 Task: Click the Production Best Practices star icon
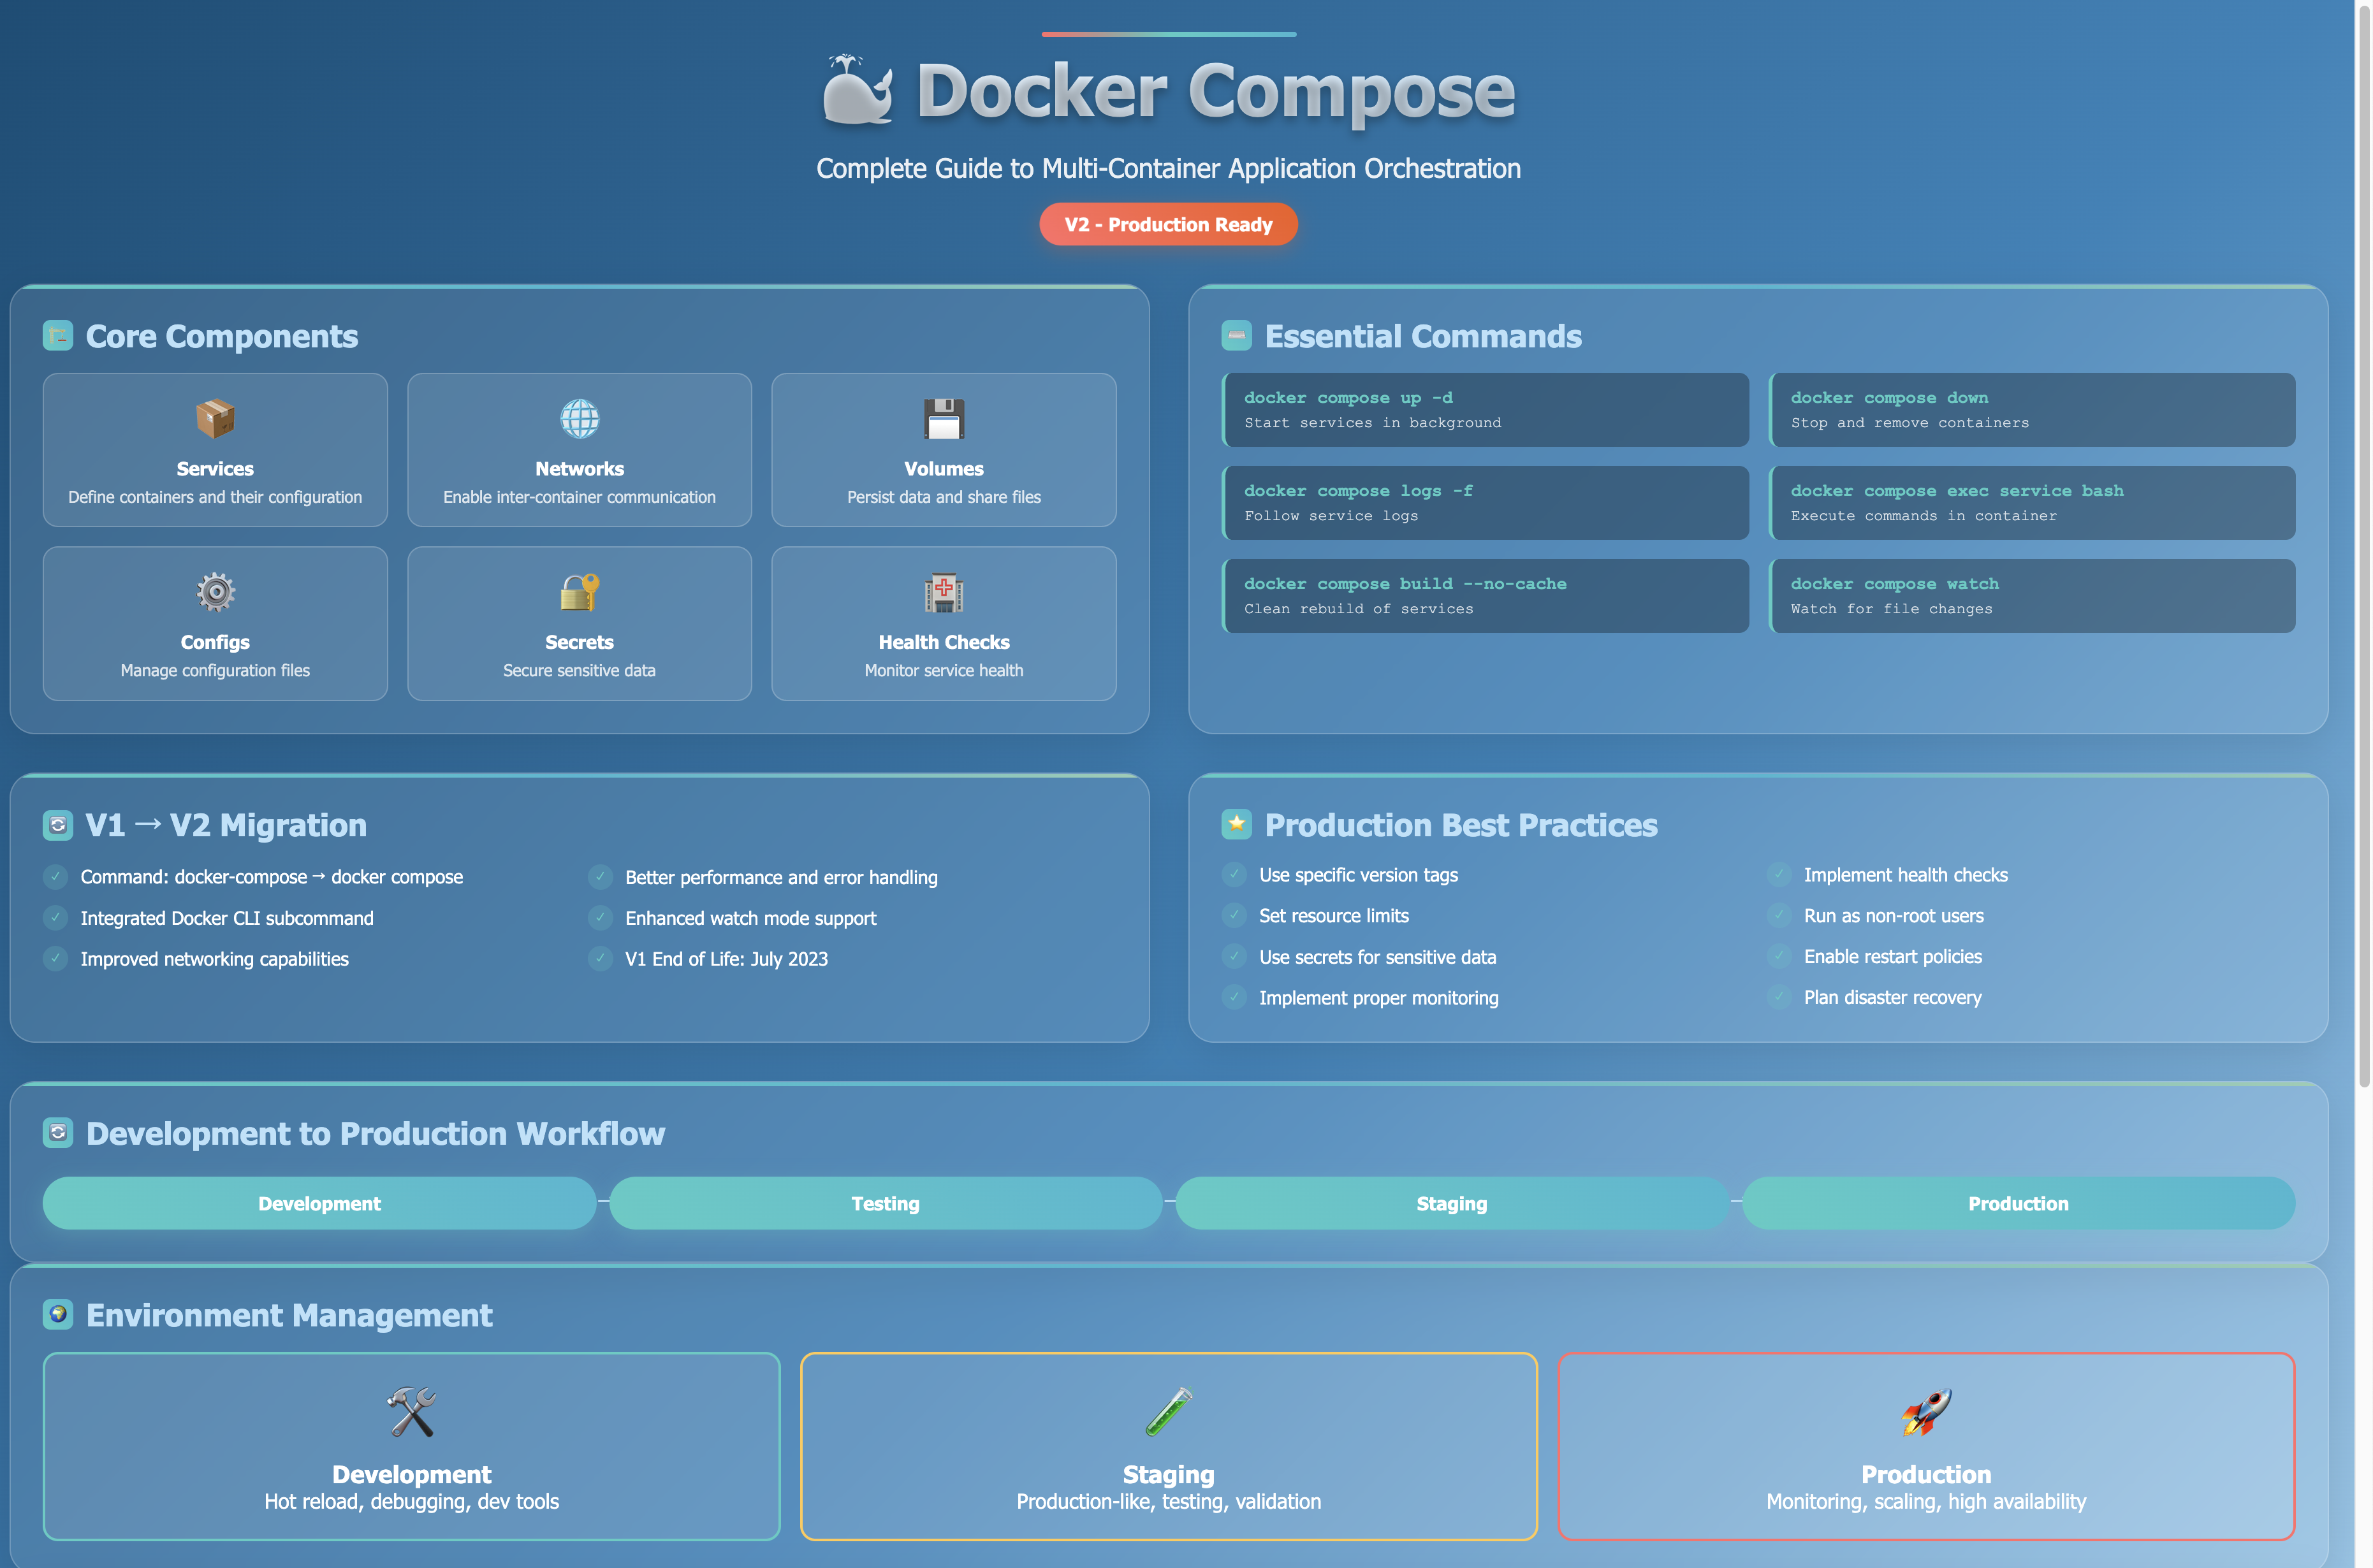pyautogui.click(x=1236, y=824)
